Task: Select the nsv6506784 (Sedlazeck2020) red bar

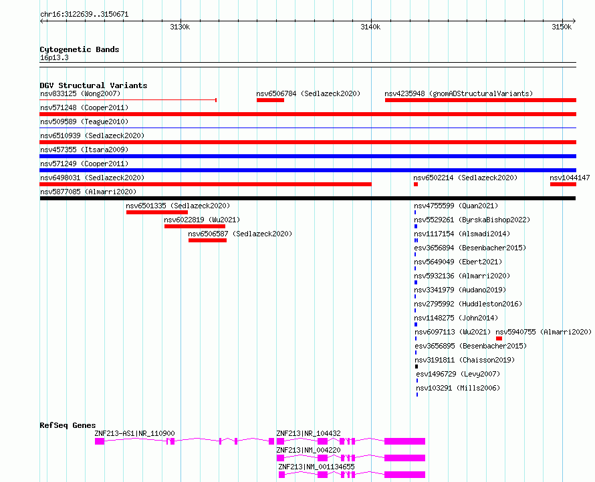Action: (270, 100)
